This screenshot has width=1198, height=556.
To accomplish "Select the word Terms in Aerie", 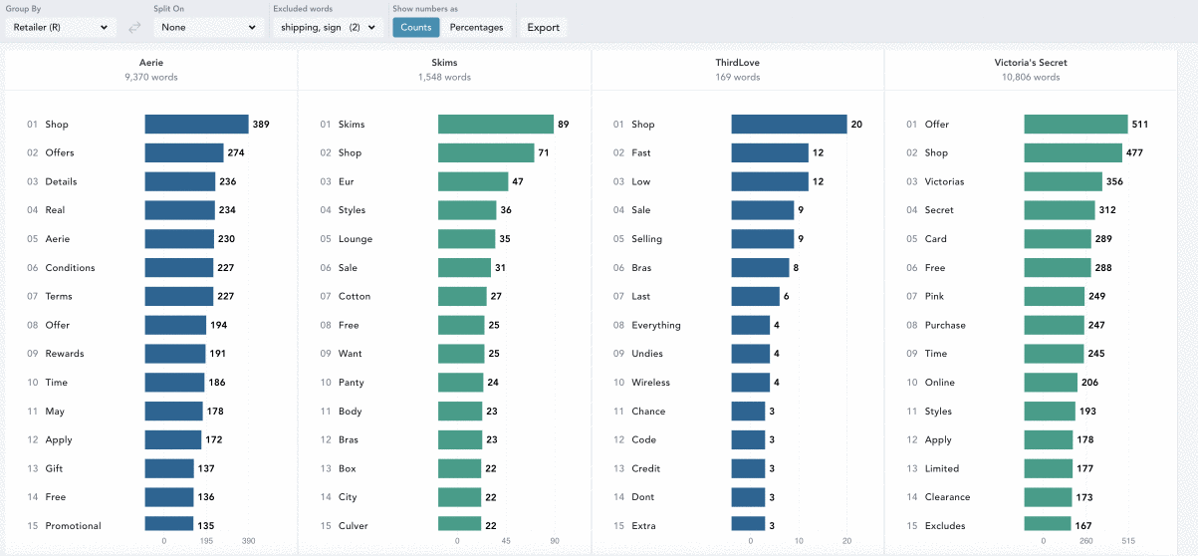I will [x=59, y=296].
